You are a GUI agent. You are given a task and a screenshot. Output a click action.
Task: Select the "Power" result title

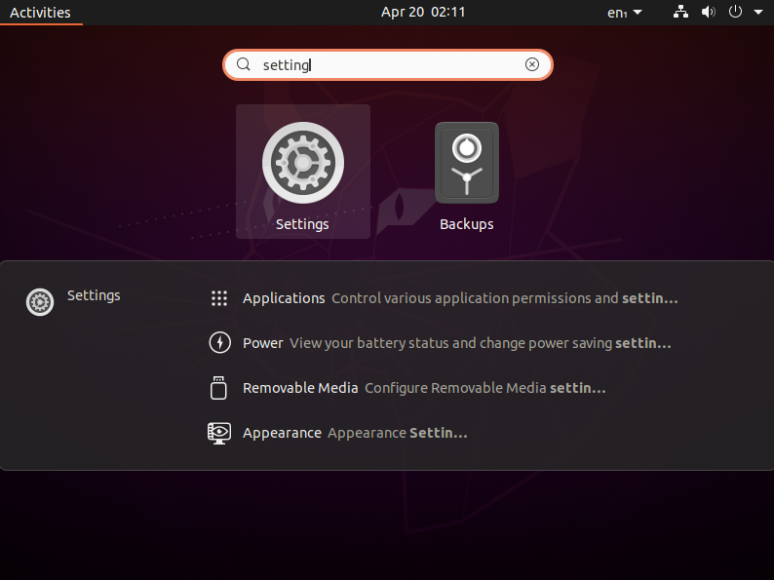point(263,343)
